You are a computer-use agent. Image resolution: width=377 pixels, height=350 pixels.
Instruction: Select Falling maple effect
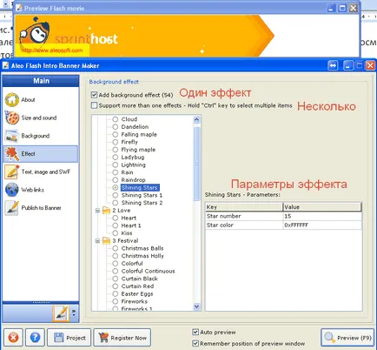[139, 134]
